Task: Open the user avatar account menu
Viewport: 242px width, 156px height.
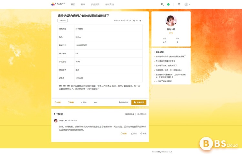Action: 187,4
